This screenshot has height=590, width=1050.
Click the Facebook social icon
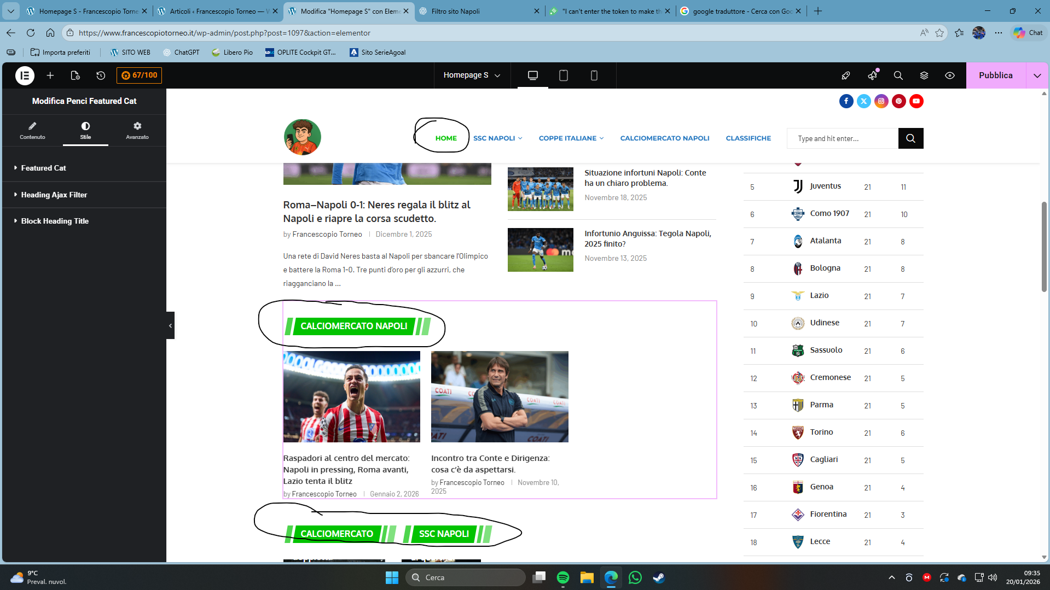[x=846, y=101]
